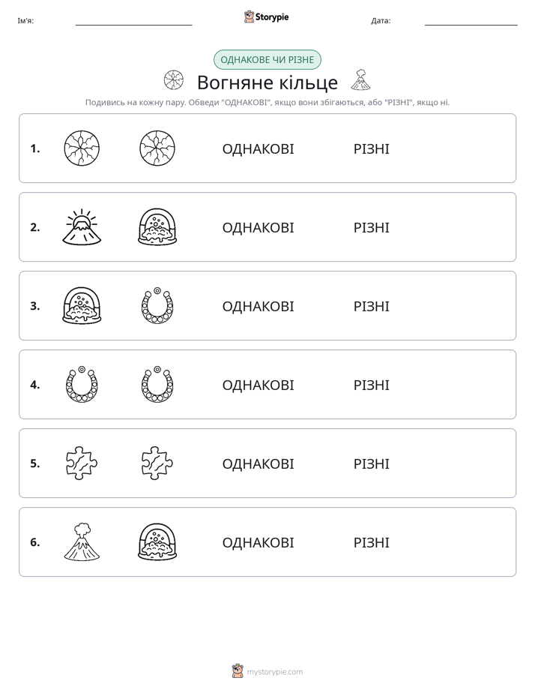Click the volcano icon beside the title
The height and width of the screenshot is (693, 535).
point(360,80)
